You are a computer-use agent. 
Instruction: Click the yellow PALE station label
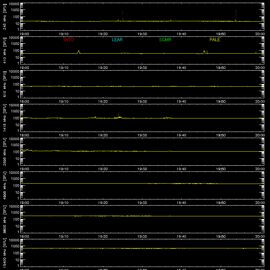coord(215,39)
